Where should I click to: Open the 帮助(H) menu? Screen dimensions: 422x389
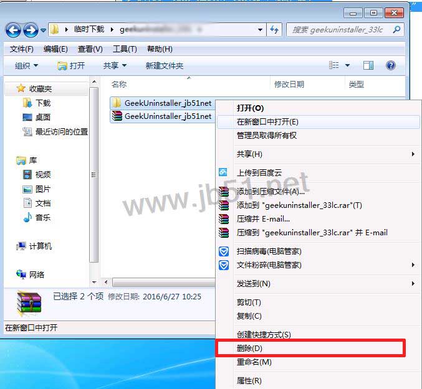pyautogui.click(x=160, y=49)
